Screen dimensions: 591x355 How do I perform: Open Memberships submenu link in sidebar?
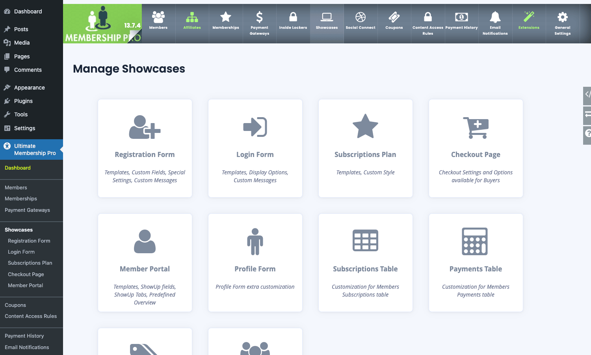[x=21, y=198]
